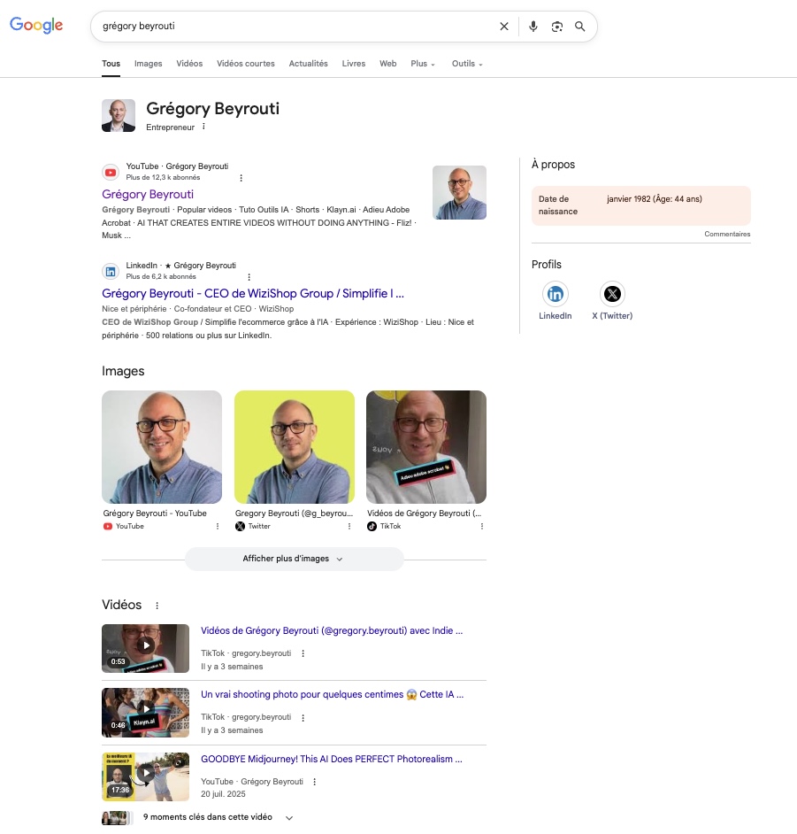Play the 0:46 Klayn.ai video thumbnail
The height and width of the screenshot is (834, 797).
[x=146, y=713]
